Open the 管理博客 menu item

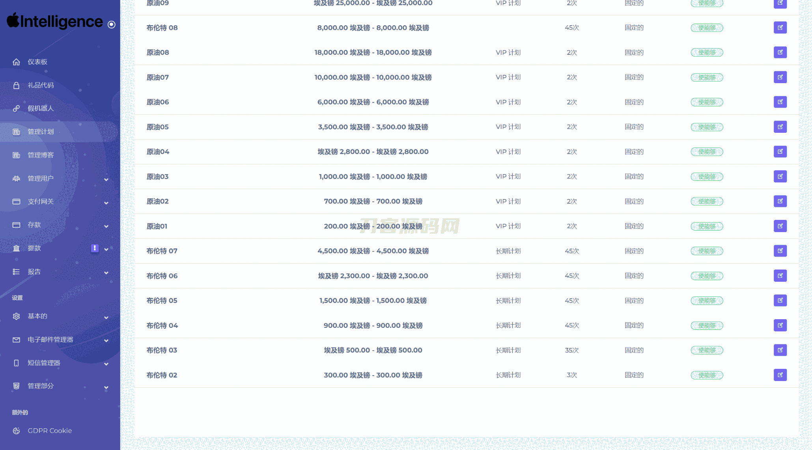click(x=41, y=155)
